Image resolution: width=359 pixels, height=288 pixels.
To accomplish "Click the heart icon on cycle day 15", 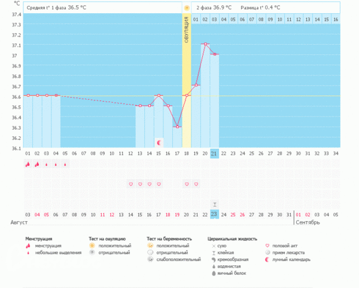I will 159,184.
